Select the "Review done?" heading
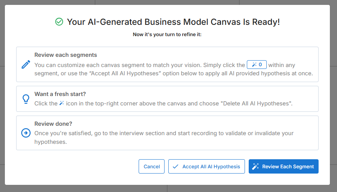This screenshot has height=192, width=337. click(53, 124)
